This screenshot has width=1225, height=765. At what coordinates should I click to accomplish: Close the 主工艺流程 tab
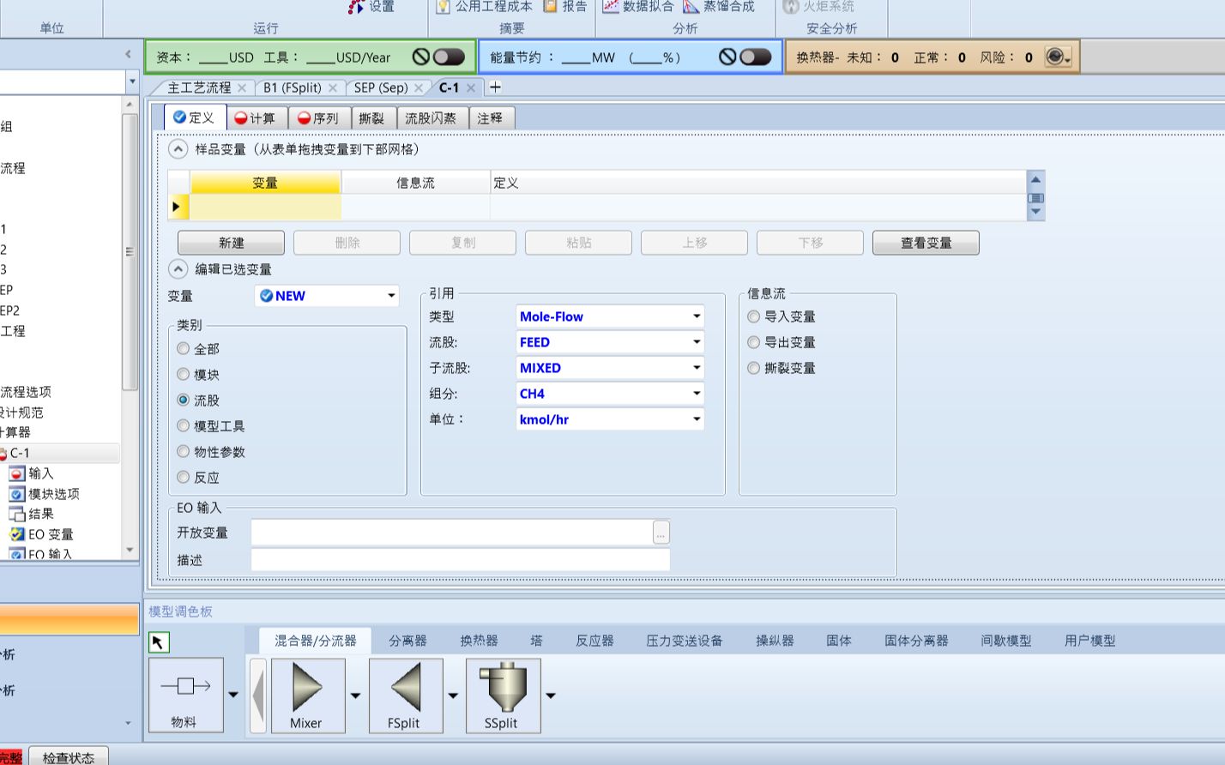pos(242,87)
